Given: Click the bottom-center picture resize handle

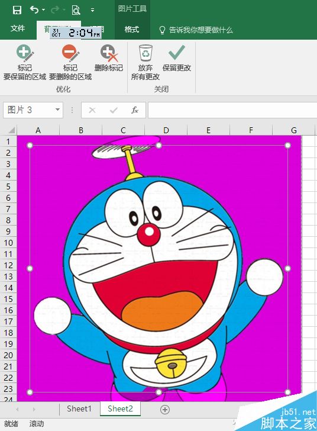Looking at the screenshot, I should [158, 392].
